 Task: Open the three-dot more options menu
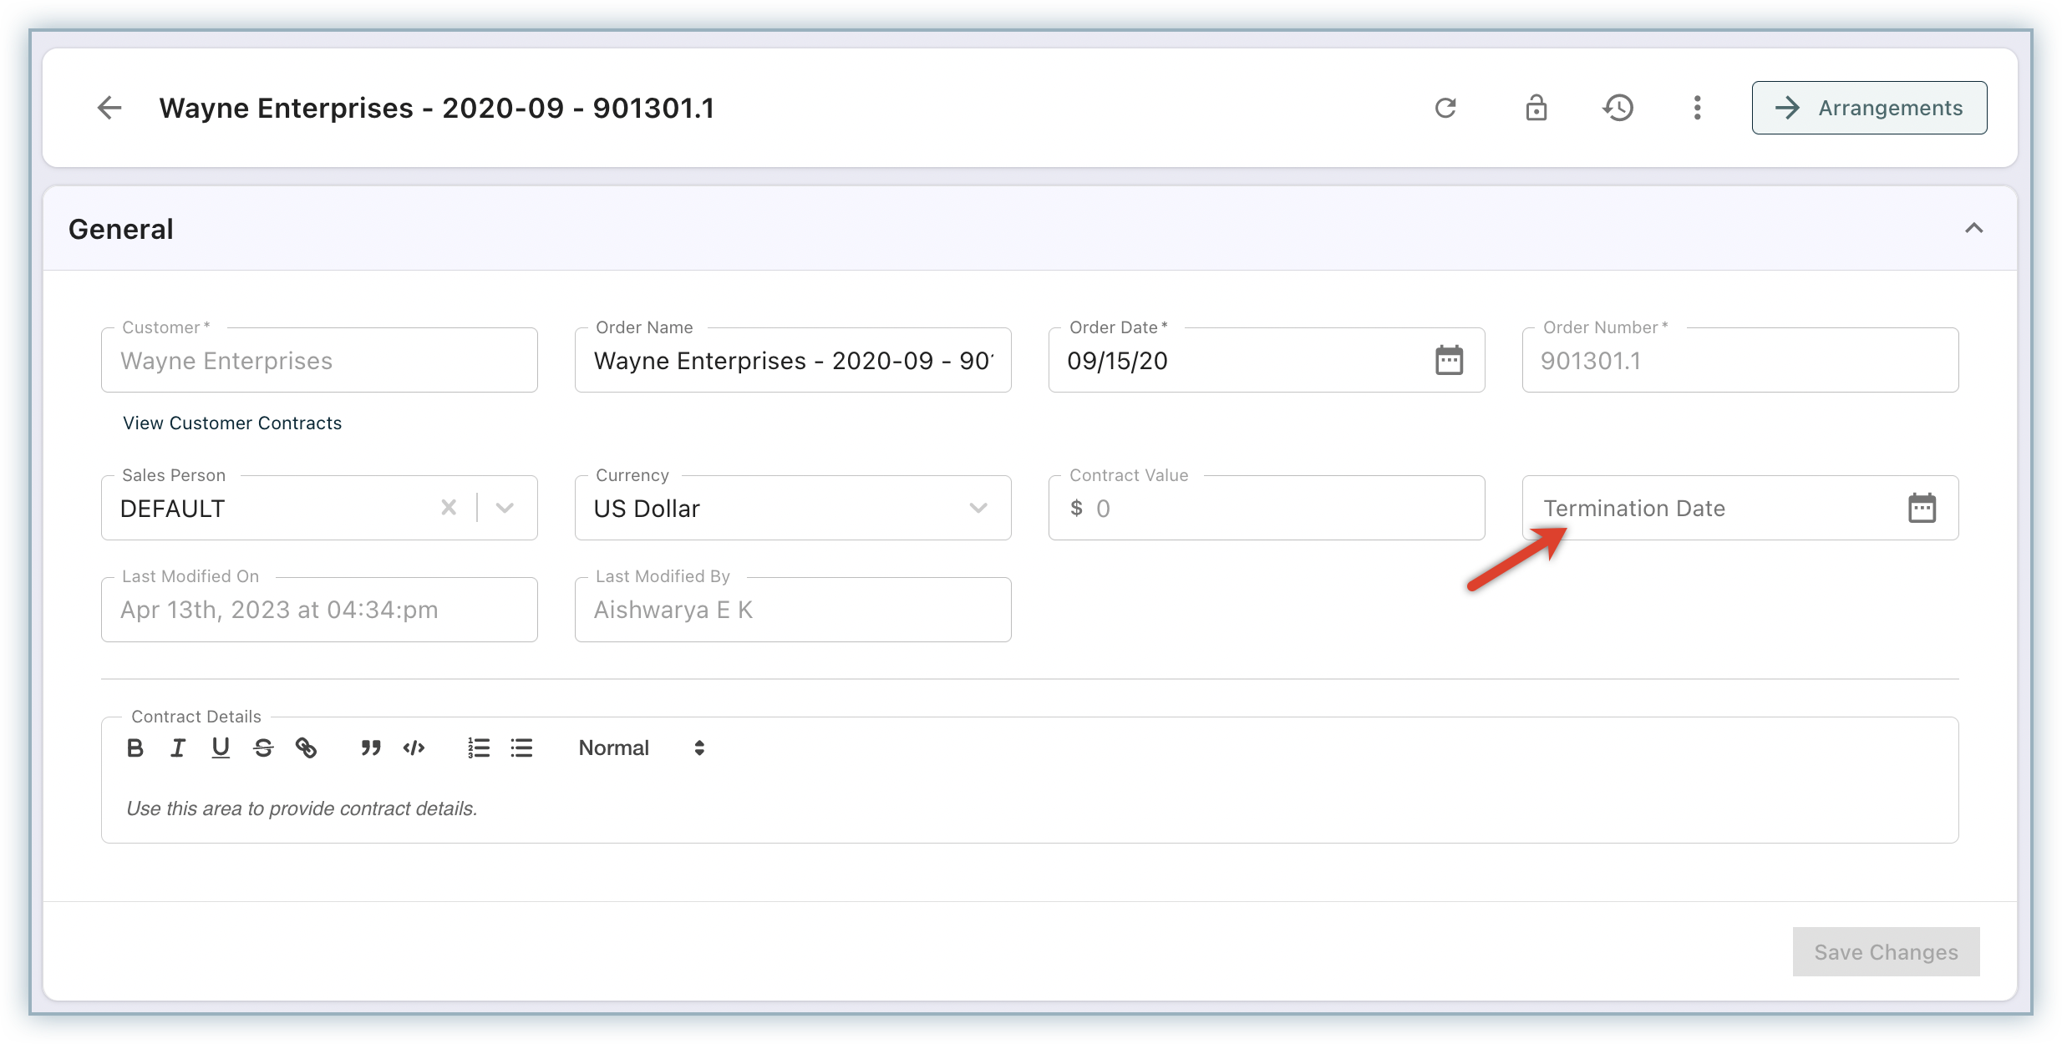point(1697,108)
